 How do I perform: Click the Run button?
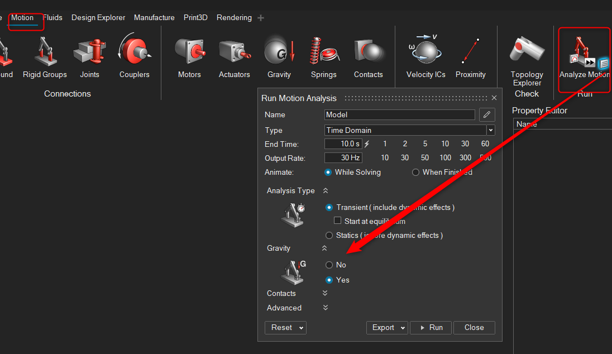coord(431,327)
